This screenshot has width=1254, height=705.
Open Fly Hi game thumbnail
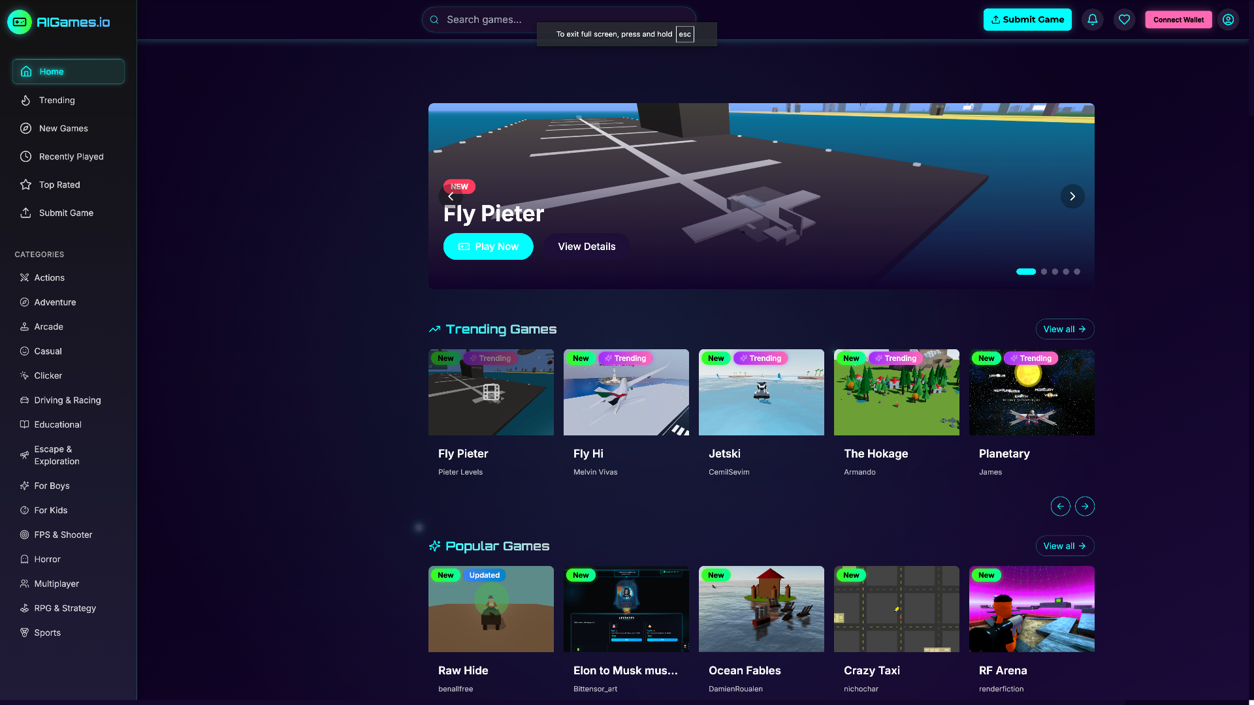[x=626, y=392]
